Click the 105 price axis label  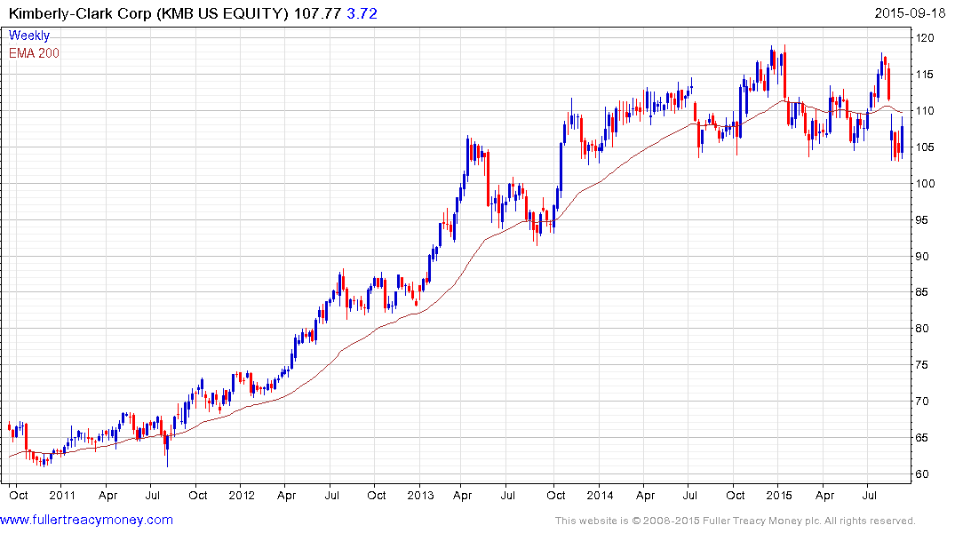(925, 147)
